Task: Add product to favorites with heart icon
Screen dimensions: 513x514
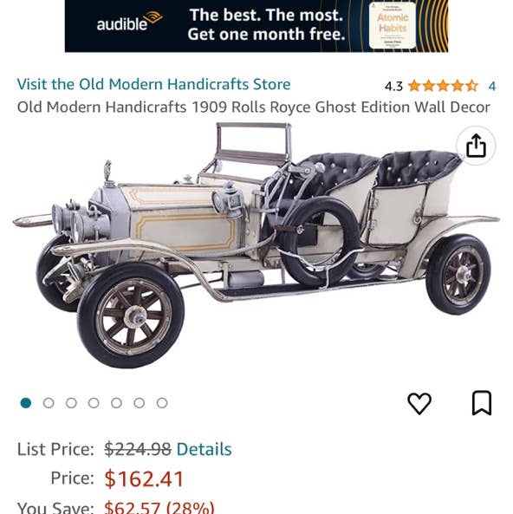Action: 419,403
